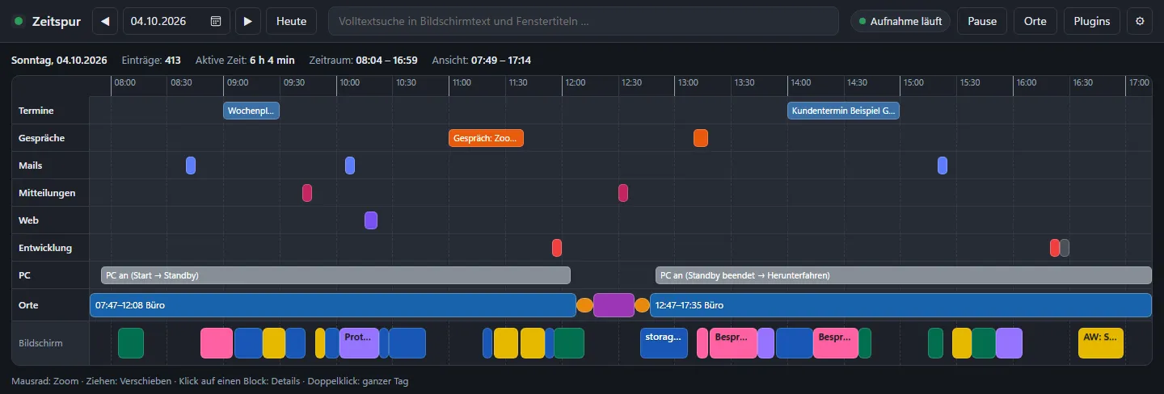Click the PC an (Start → Standby) bar
This screenshot has width=1164, height=394.
335,275
